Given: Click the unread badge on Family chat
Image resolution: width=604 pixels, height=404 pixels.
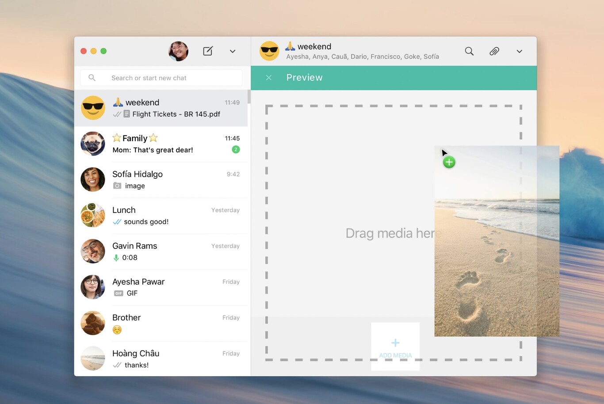Looking at the screenshot, I should pos(236,150).
